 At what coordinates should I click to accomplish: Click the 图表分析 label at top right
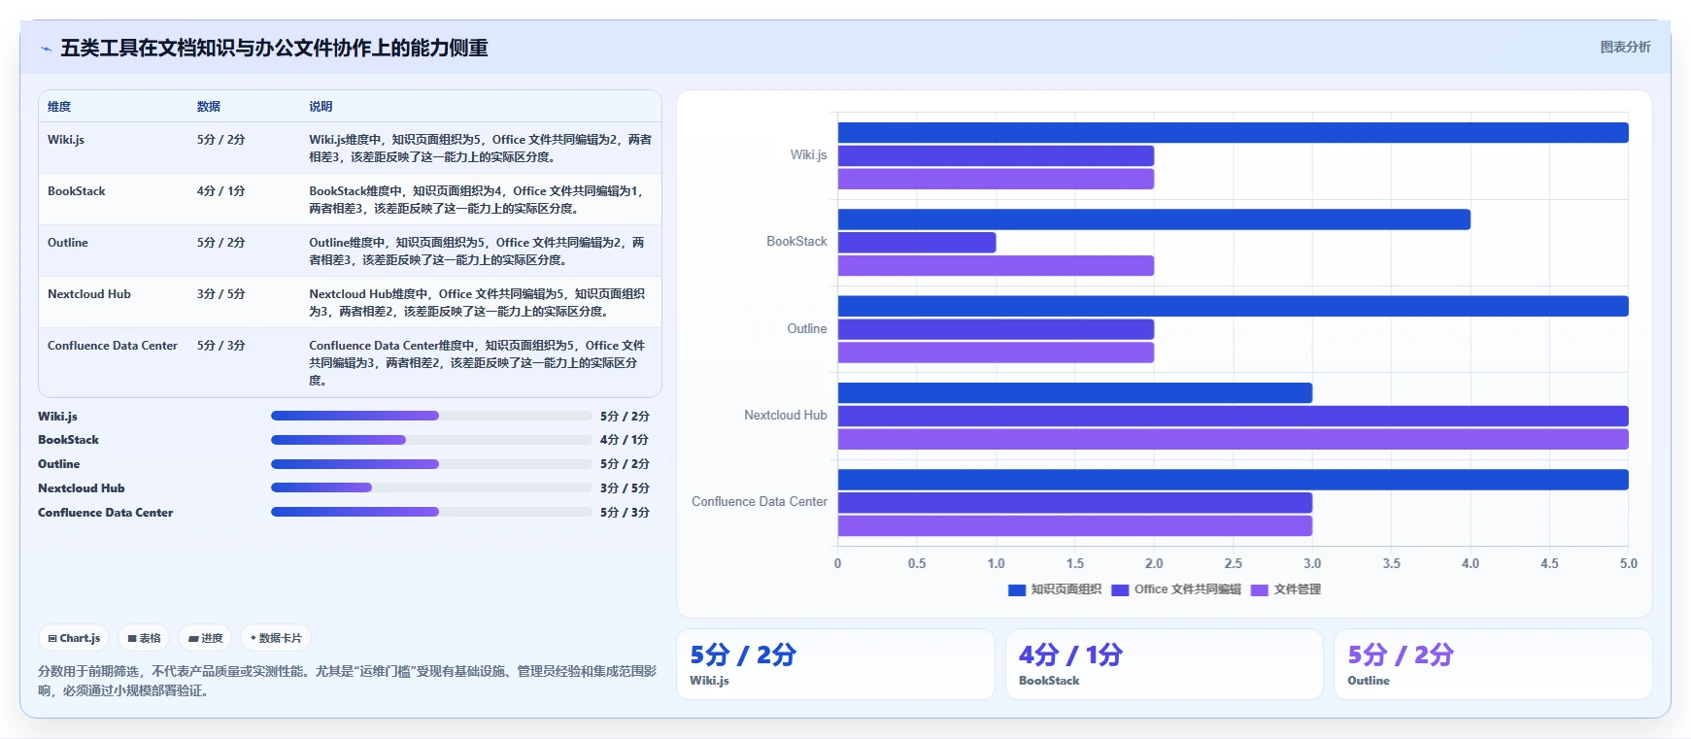(1625, 47)
